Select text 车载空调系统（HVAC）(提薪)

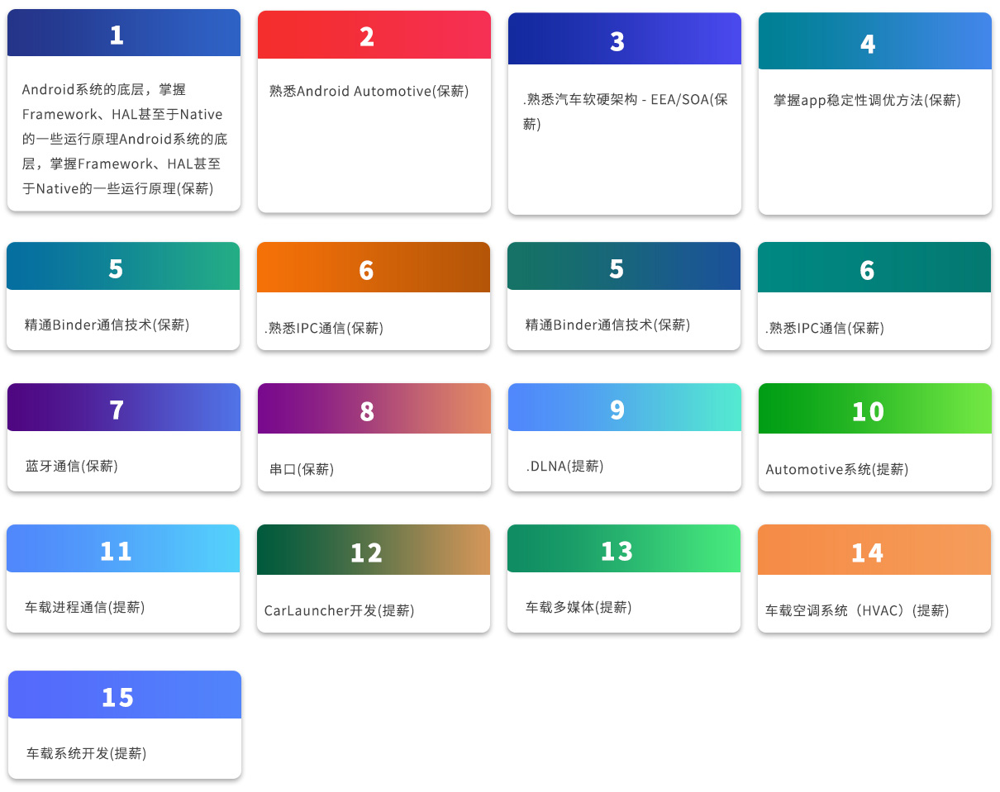857,610
